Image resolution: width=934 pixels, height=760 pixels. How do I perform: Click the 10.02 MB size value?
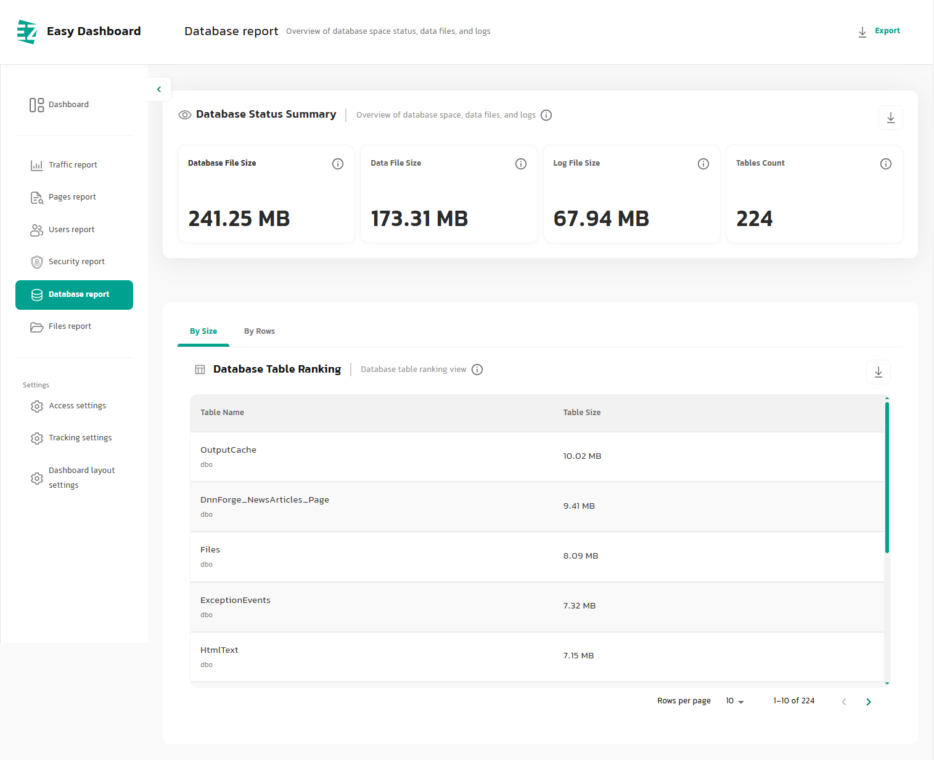pyautogui.click(x=582, y=456)
